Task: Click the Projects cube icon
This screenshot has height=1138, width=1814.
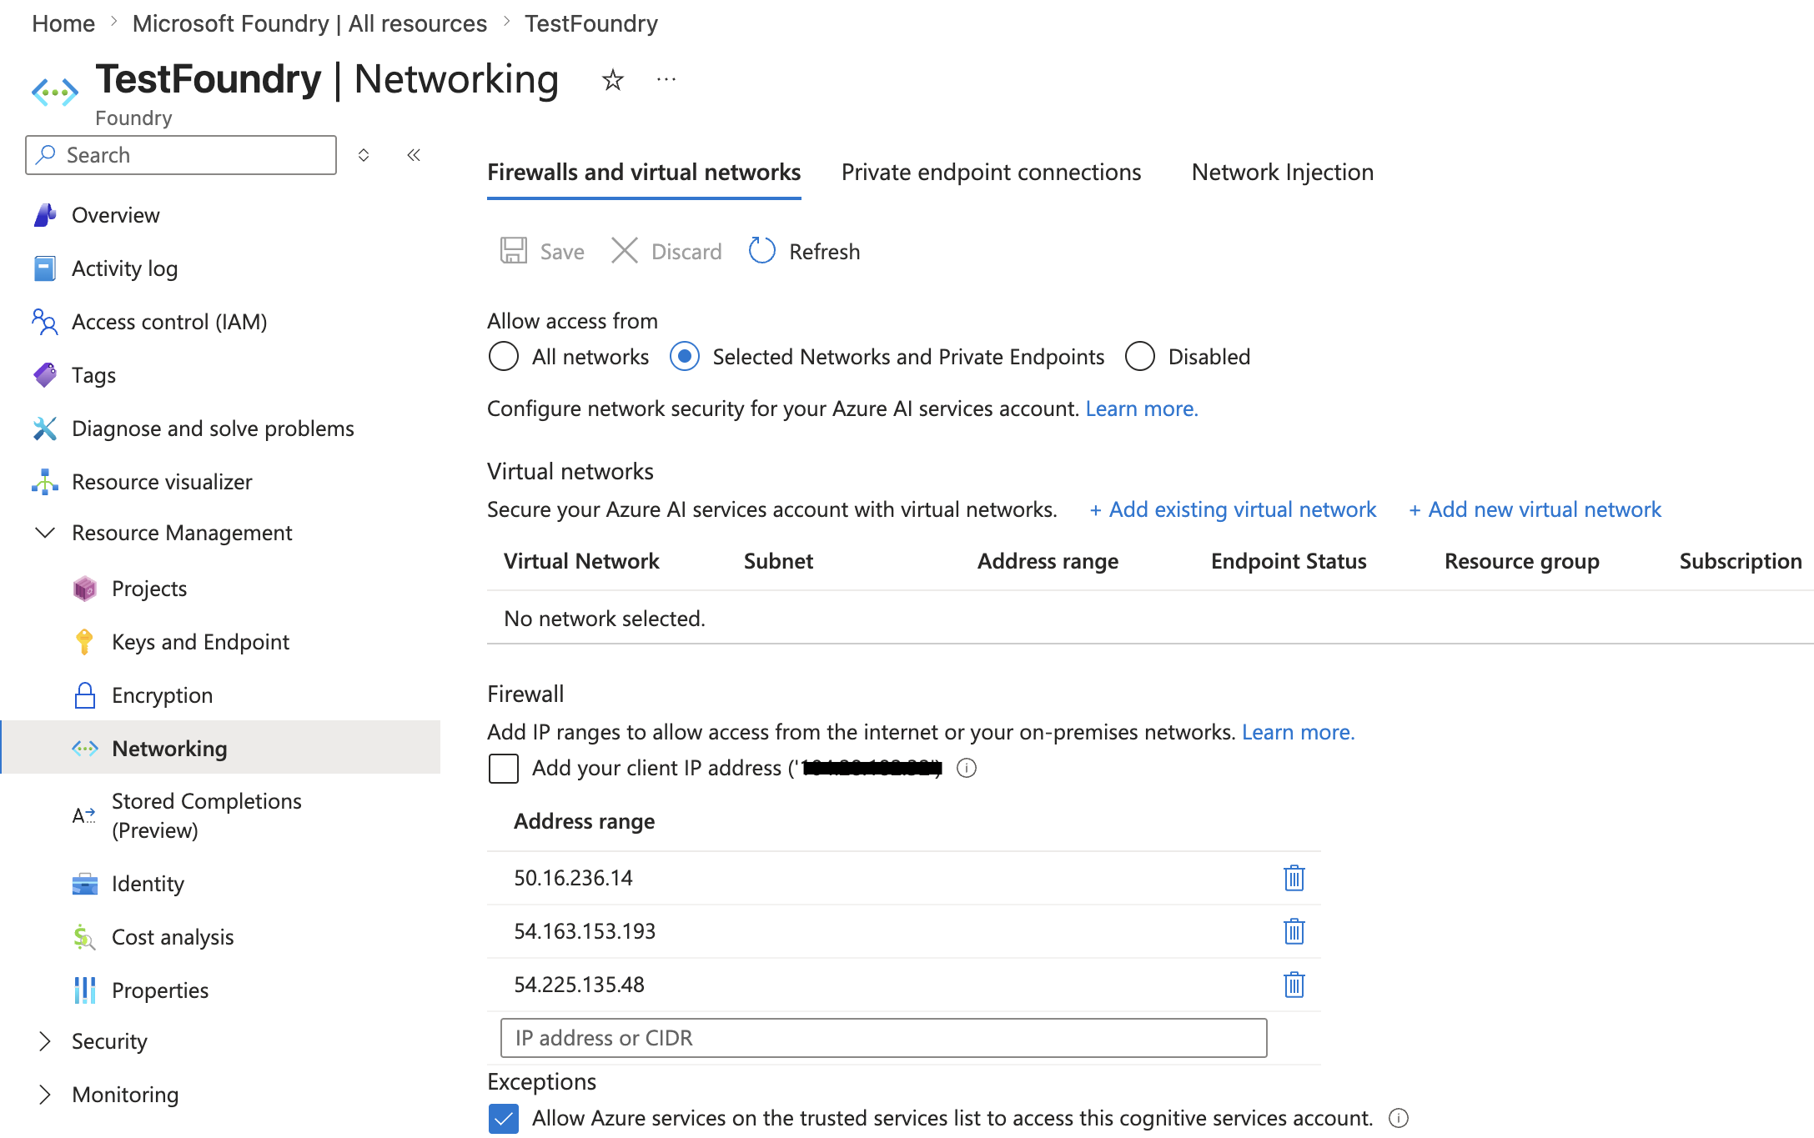Action: [x=84, y=589]
